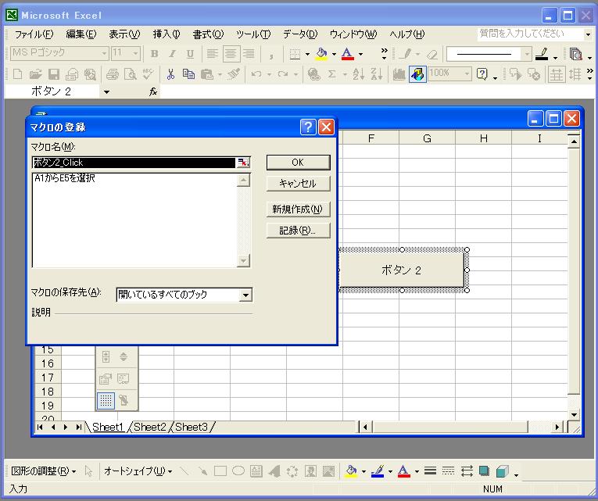Click the Insert Hyperlink globe icon
This screenshot has height=501, width=598.
(x=314, y=74)
